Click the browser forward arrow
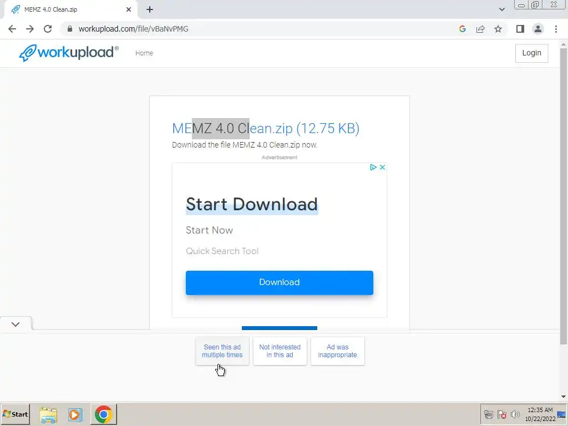The image size is (568, 426). (x=30, y=29)
